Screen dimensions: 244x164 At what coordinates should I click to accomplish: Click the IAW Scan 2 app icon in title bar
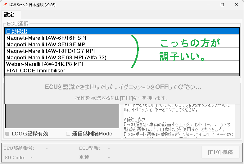point(5,5)
